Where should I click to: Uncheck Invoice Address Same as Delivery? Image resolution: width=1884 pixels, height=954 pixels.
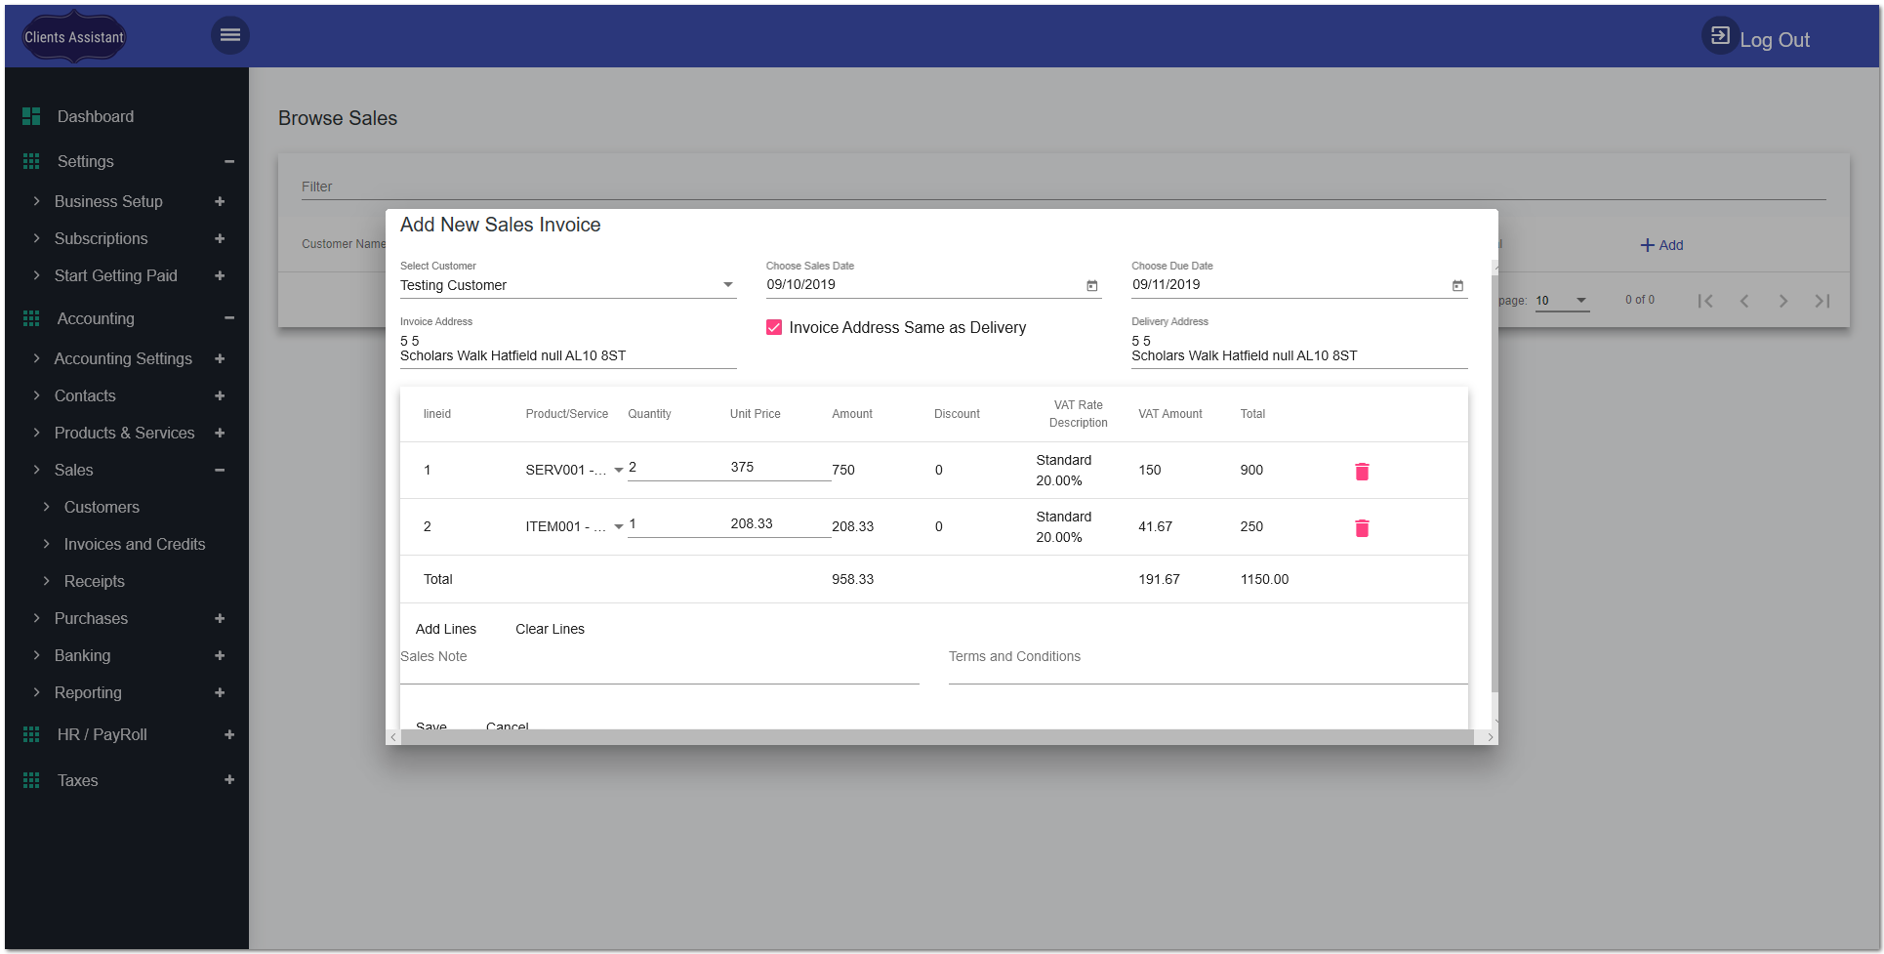774,327
